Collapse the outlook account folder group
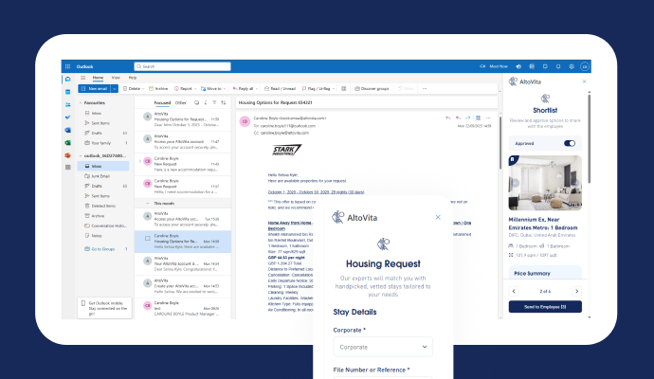Viewport: 654px width, 379px height. 81,156
